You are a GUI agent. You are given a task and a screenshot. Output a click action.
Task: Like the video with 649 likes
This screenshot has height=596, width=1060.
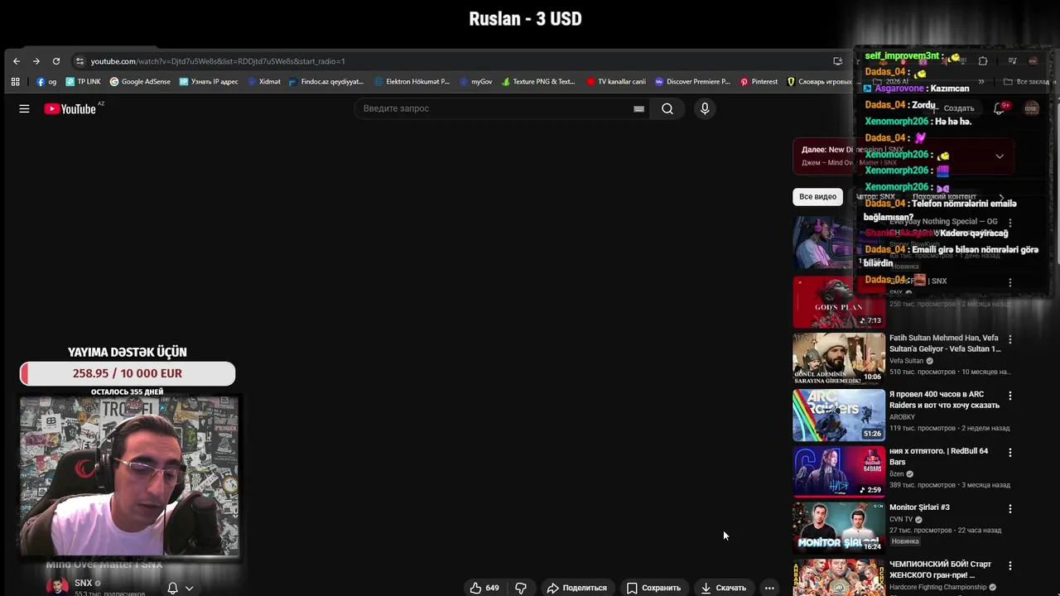484,588
